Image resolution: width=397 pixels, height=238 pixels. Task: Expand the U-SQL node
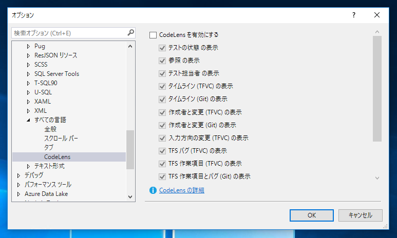click(x=28, y=92)
